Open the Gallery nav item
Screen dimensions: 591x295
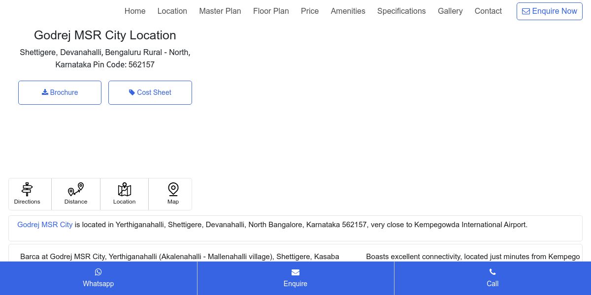pyautogui.click(x=450, y=11)
